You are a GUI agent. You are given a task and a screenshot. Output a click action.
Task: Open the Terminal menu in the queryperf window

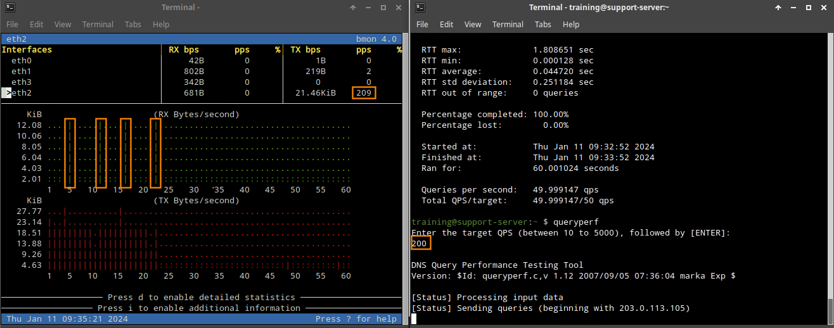(508, 24)
